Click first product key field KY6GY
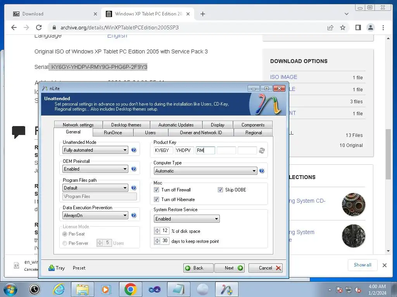 click(x=163, y=150)
